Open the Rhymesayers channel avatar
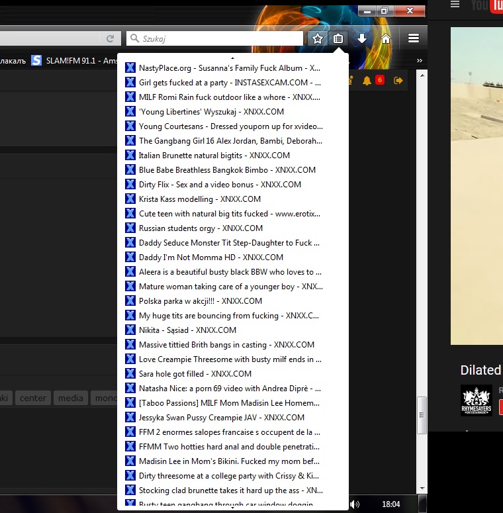This screenshot has width=503, height=513. click(x=477, y=400)
